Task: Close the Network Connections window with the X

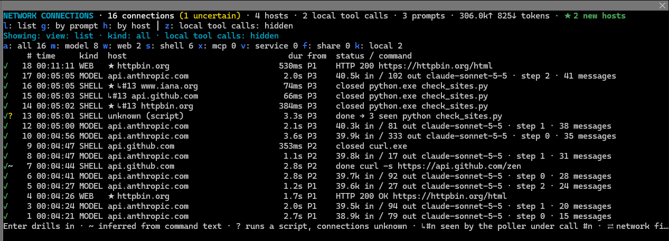Action: (x=662, y=5)
